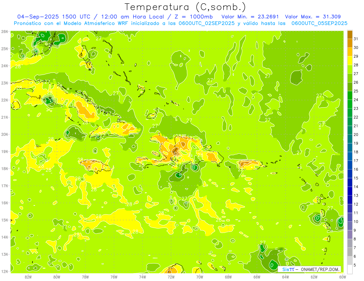The width and height of the screenshot is (364, 281).
Task: Click the 15N latitude axis label
Action: [x=4, y=220]
